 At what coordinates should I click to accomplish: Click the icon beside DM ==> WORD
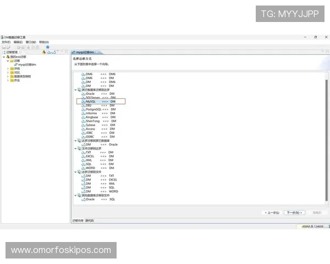tap(84, 191)
